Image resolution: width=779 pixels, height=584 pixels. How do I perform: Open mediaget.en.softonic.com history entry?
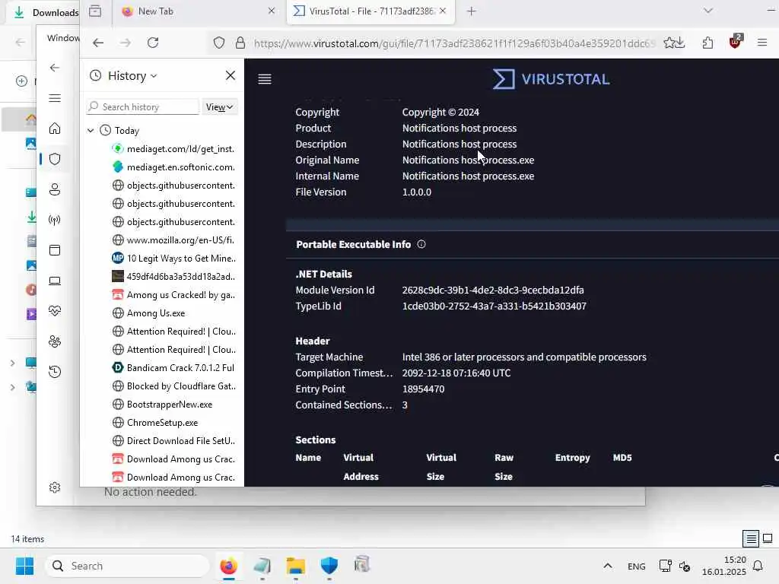[174, 167]
